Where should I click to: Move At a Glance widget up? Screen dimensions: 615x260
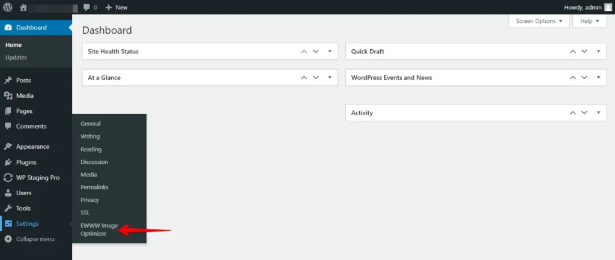tap(303, 77)
